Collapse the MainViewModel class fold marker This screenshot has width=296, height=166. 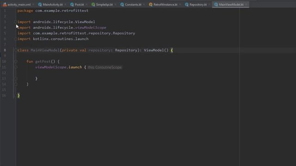click(x=16, y=50)
